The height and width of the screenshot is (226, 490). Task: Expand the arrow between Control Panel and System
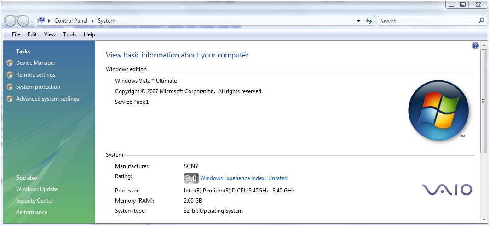[93, 21]
